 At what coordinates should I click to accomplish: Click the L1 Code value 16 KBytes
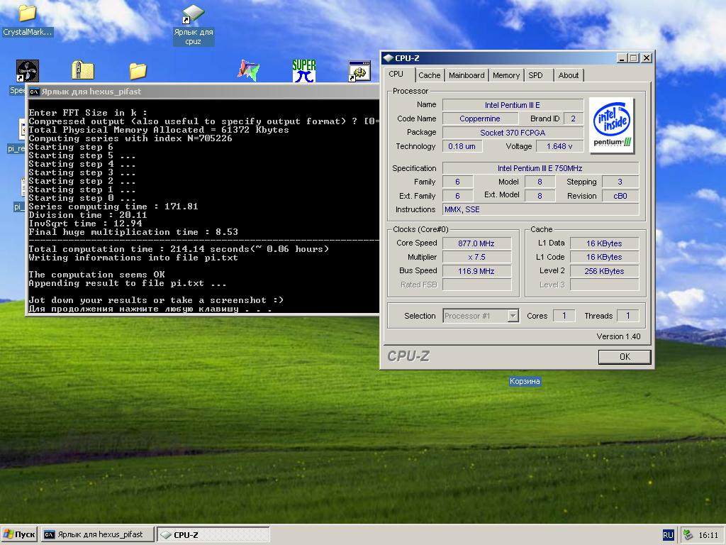pyautogui.click(x=604, y=257)
